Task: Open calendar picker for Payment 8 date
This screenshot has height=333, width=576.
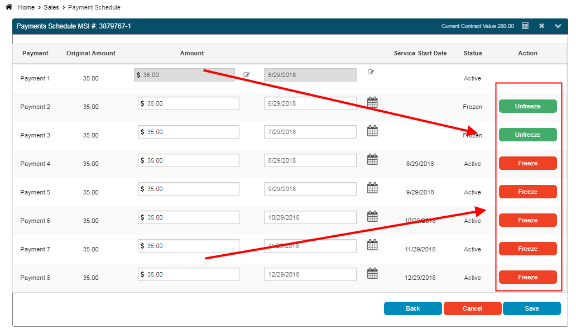Action: point(372,273)
